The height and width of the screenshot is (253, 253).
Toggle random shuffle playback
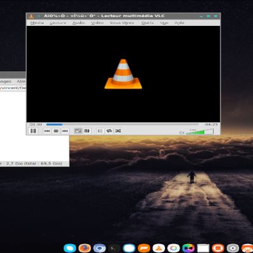pos(118,131)
